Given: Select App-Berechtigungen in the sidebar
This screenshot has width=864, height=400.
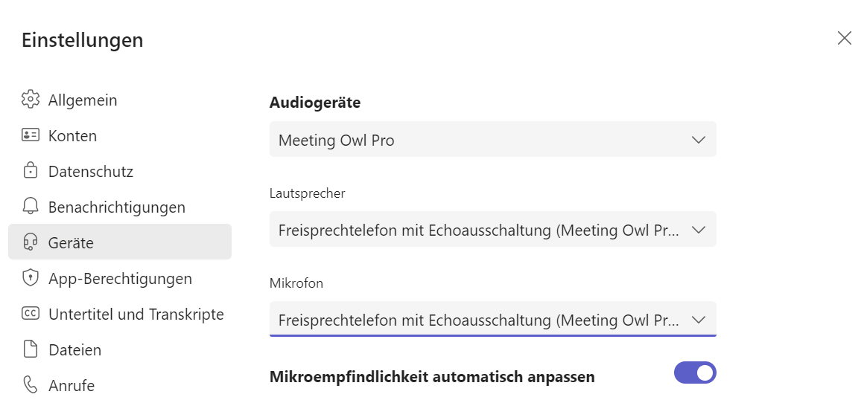Looking at the screenshot, I should click(x=120, y=278).
